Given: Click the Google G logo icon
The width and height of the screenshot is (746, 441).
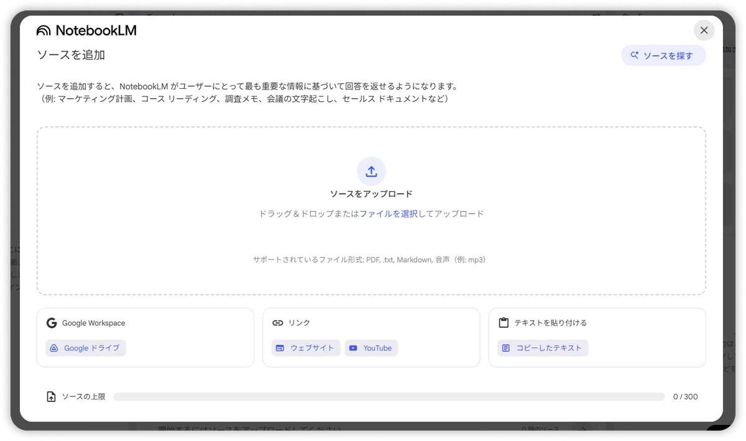Looking at the screenshot, I should 52,323.
